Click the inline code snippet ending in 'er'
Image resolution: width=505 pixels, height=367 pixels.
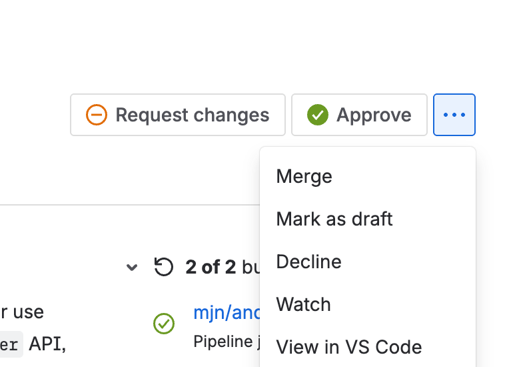[x=11, y=344]
